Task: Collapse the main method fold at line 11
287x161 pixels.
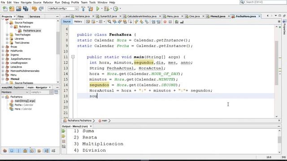Action: (x=73, y=57)
